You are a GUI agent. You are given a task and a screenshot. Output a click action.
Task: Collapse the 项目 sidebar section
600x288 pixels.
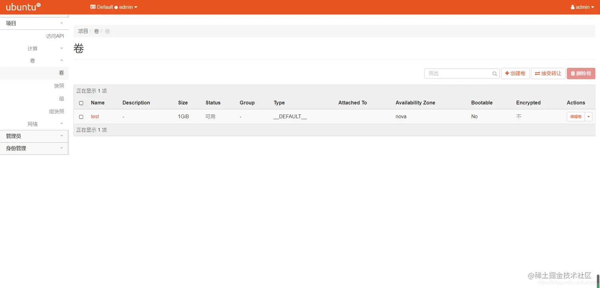tap(34, 23)
